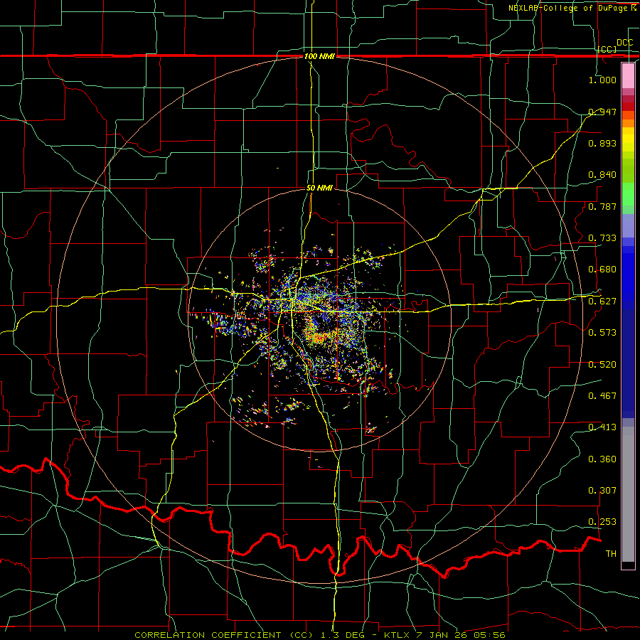Screen dimensions: 640x640
Task: Click the 0.627 scale value
Action: (602, 302)
